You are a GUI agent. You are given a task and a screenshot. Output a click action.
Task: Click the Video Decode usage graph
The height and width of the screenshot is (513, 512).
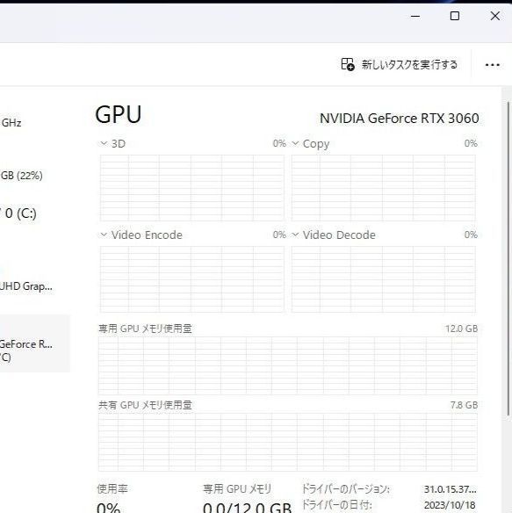(x=384, y=279)
